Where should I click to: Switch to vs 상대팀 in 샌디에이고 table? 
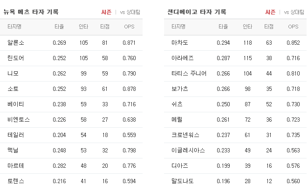[x=294, y=12]
